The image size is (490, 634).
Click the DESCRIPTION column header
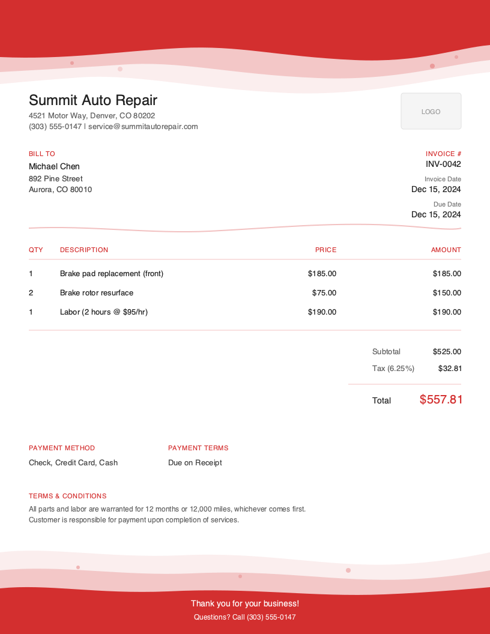[84, 250]
